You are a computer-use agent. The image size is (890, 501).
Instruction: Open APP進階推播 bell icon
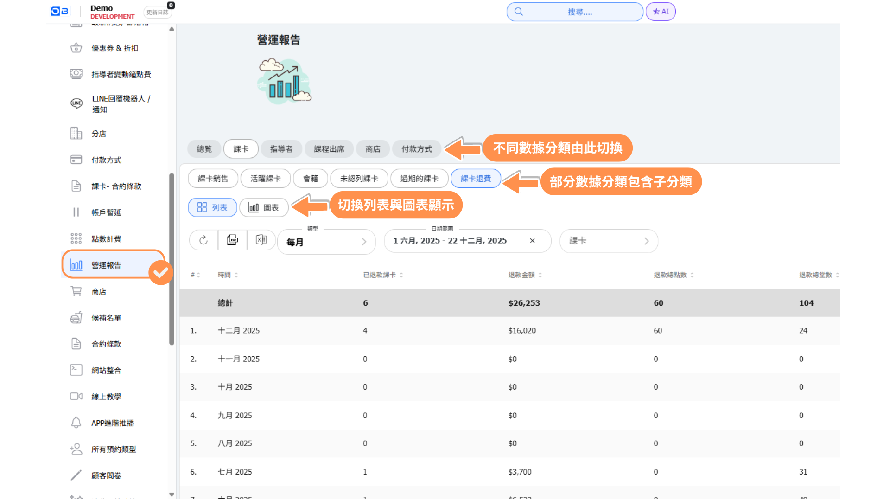76,423
